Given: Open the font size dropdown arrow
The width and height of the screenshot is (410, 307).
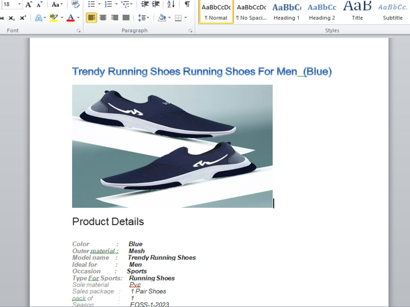Looking at the screenshot, I should 19,4.
